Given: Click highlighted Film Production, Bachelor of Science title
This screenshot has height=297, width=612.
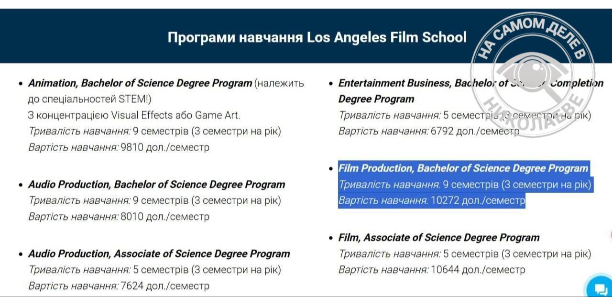Looking at the screenshot, I should [463, 168].
